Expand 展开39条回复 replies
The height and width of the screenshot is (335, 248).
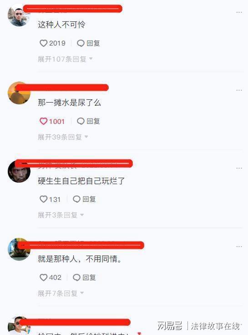tap(63, 137)
